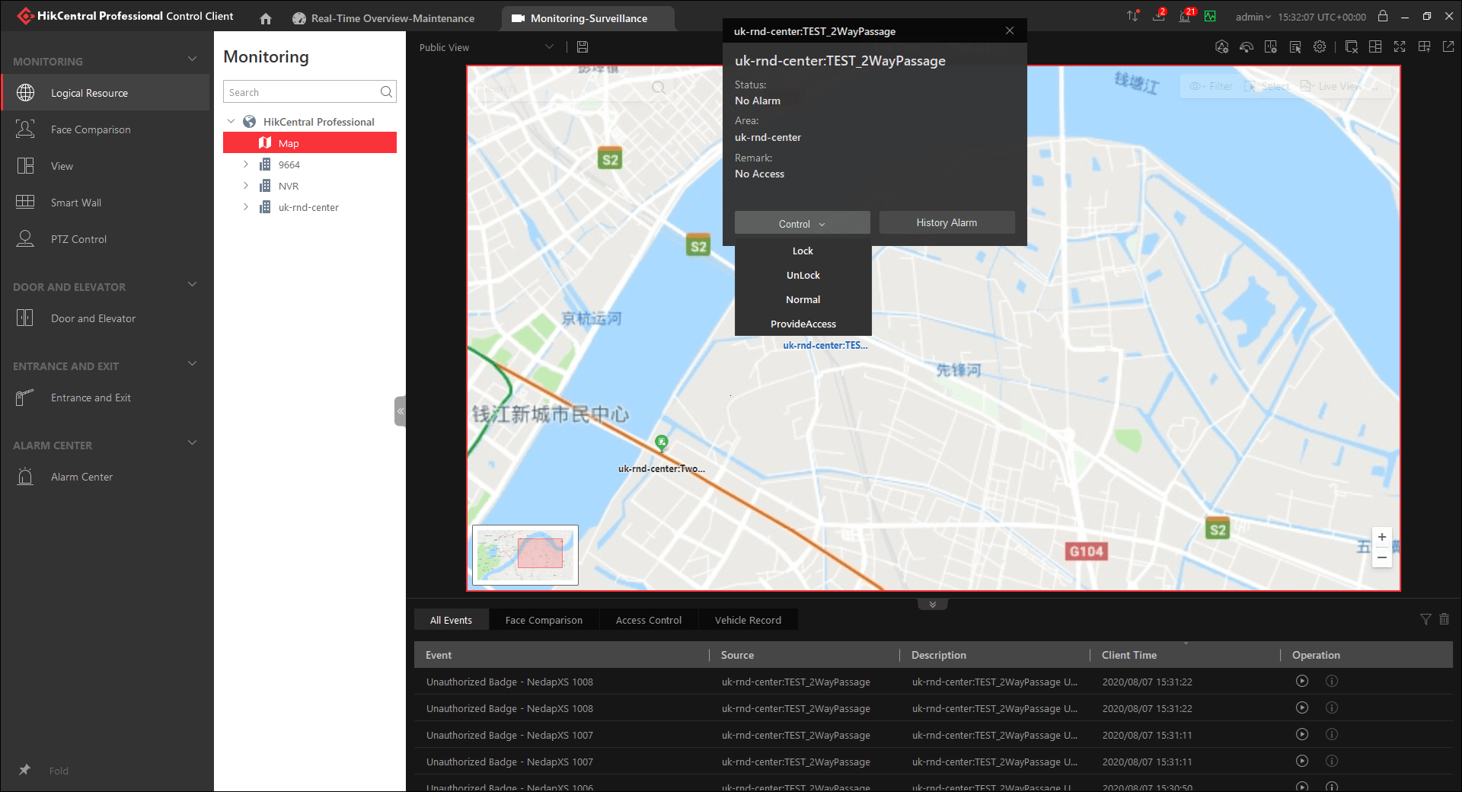
Task: Click the speed dial playback icon in toolbar
Action: 1247,47
